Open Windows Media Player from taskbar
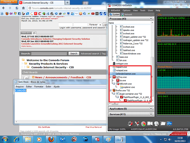Image resolution: width=190 pixels, height=143 pixels. pyautogui.click(x=39, y=139)
